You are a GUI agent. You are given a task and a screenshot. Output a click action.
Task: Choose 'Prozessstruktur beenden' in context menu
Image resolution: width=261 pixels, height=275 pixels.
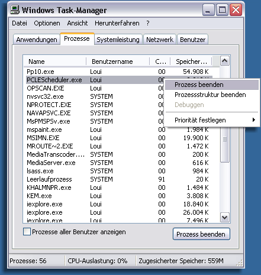(212, 95)
